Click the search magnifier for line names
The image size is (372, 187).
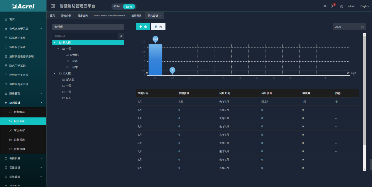(121, 36)
